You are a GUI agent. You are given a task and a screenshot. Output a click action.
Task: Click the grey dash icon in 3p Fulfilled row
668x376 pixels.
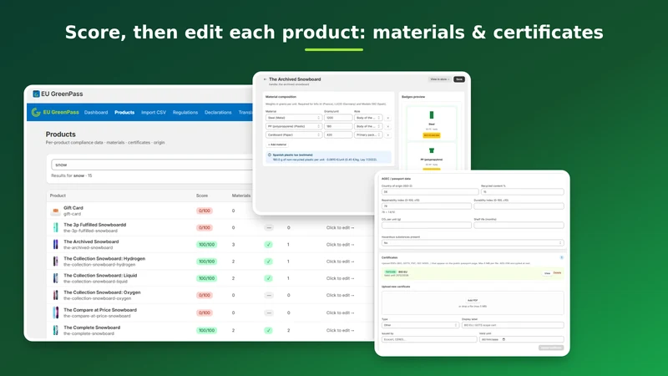pos(268,227)
